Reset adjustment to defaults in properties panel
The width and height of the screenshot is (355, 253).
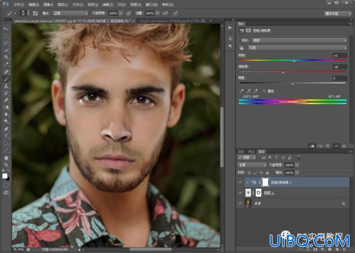click(328, 146)
